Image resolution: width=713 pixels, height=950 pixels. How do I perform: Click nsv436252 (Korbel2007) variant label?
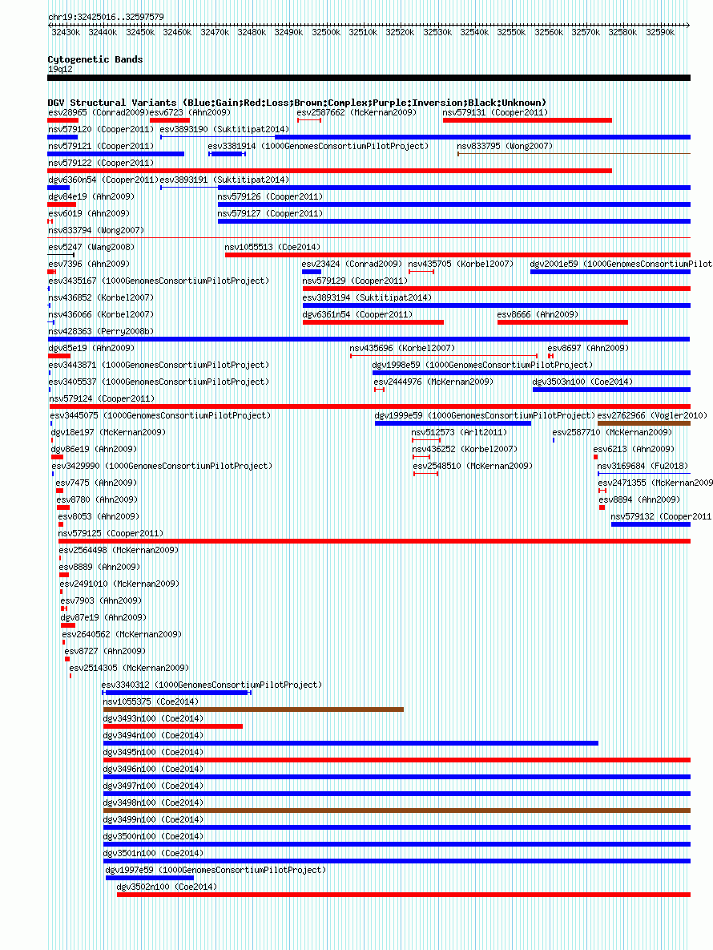coord(465,450)
